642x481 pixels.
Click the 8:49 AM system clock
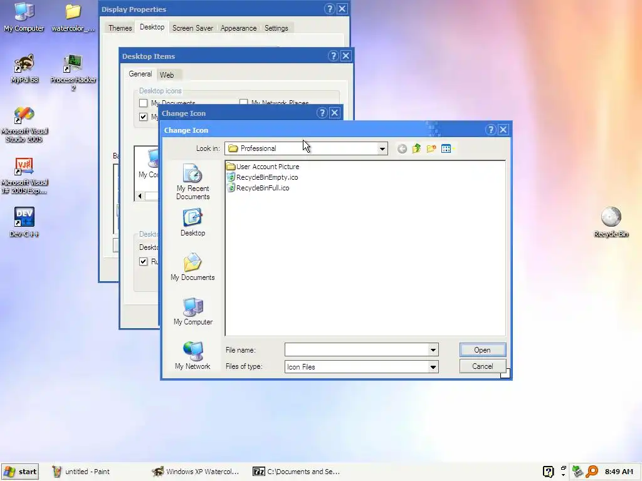[619, 472]
